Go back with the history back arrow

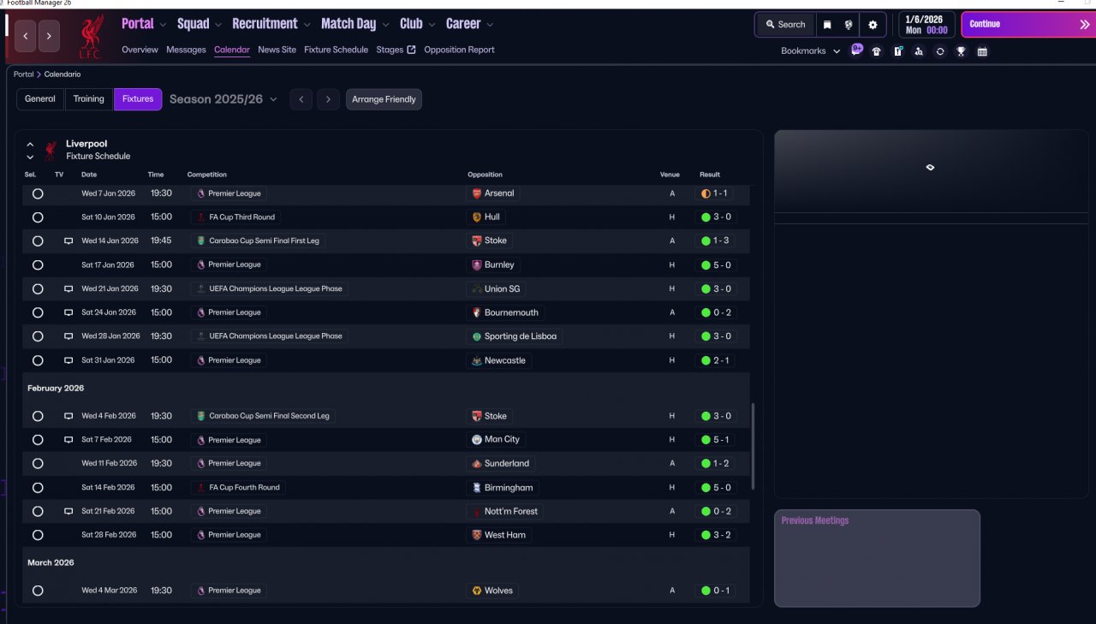click(26, 36)
